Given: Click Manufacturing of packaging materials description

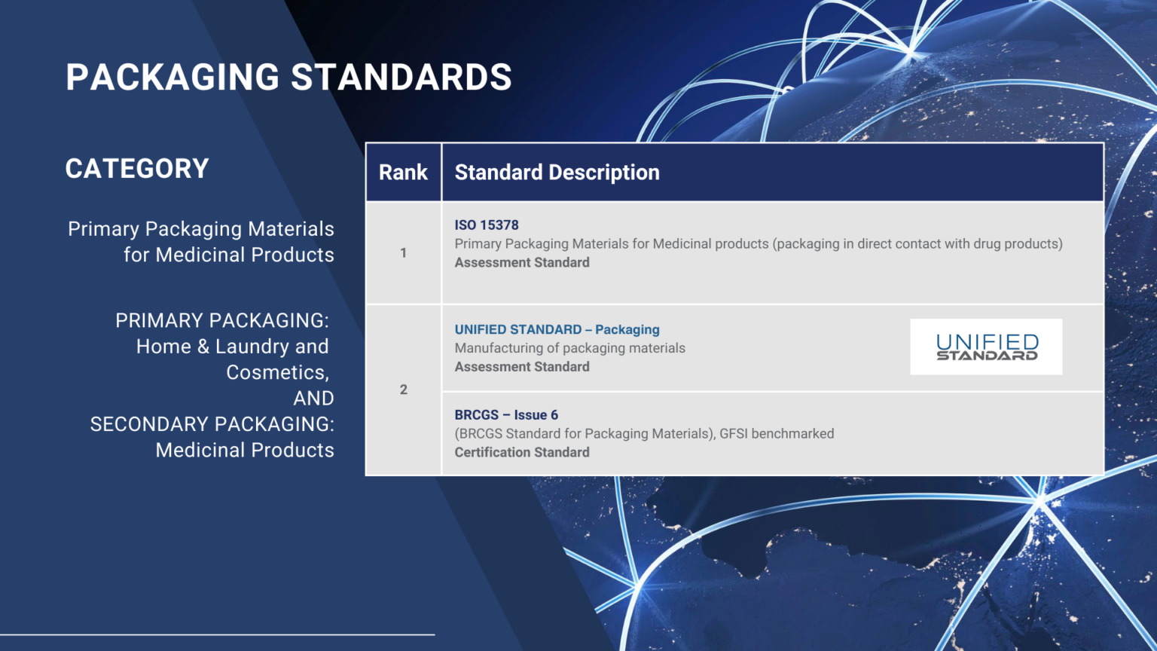Looking at the screenshot, I should (570, 348).
